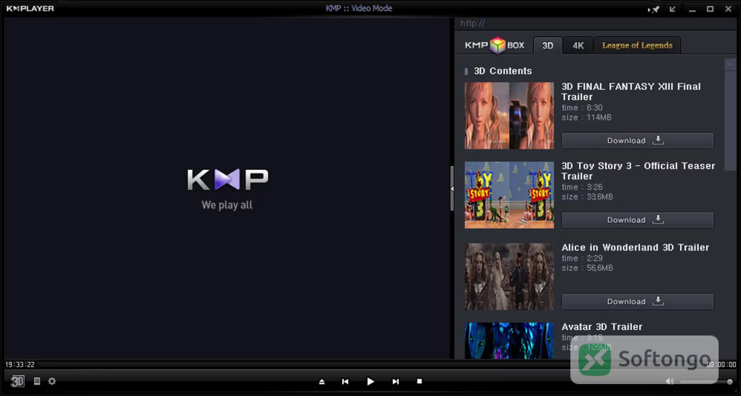Click the 'KMP :: Video Mode' title text
The width and height of the screenshot is (741, 396).
point(359,8)
